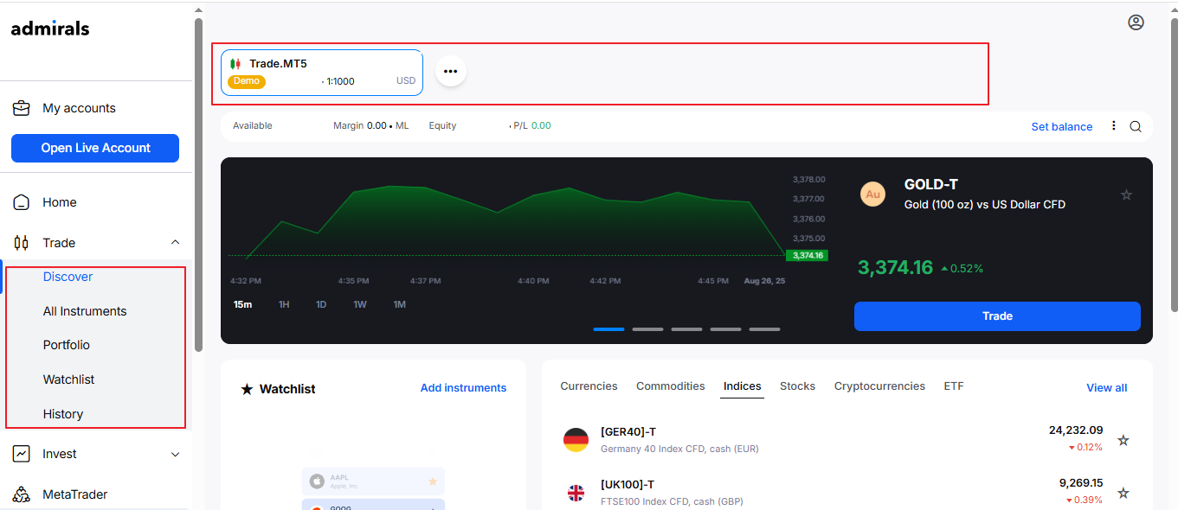Toggle favorite star for [UK100]-T

[x=1123, y=493]
